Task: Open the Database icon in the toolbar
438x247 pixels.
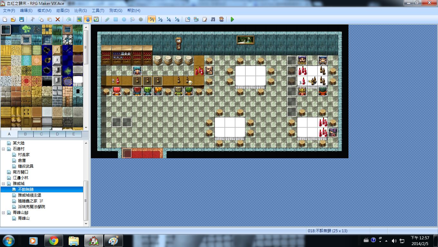Action: click(x=188, y=19)
